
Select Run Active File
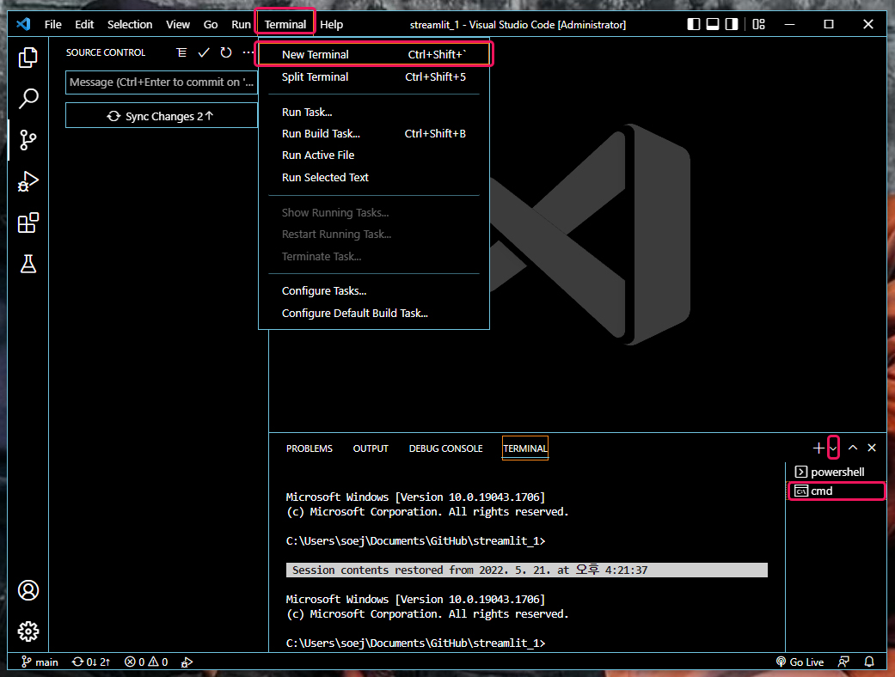coord(374,156)
